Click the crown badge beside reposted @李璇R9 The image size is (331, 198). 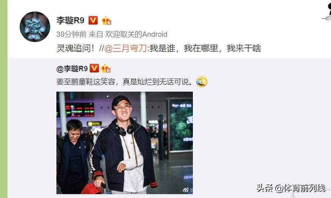(x=105, y=68)
